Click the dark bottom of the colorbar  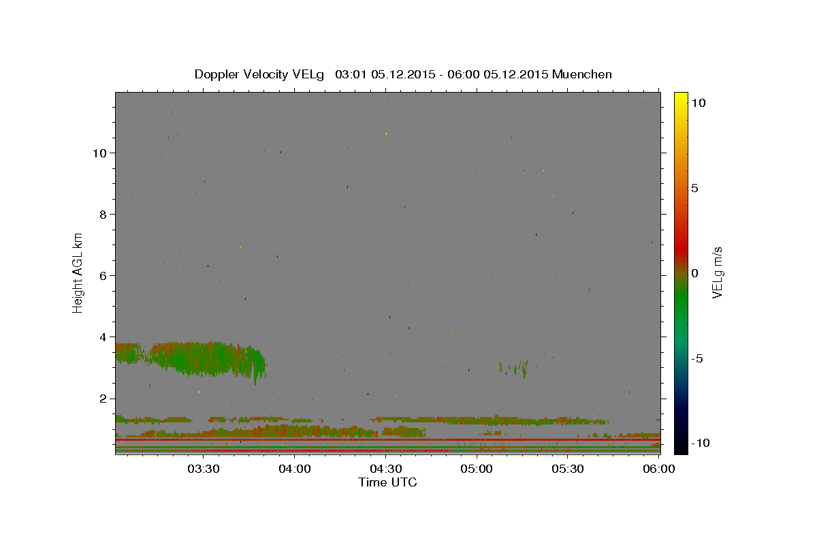(x=680, y=446)
